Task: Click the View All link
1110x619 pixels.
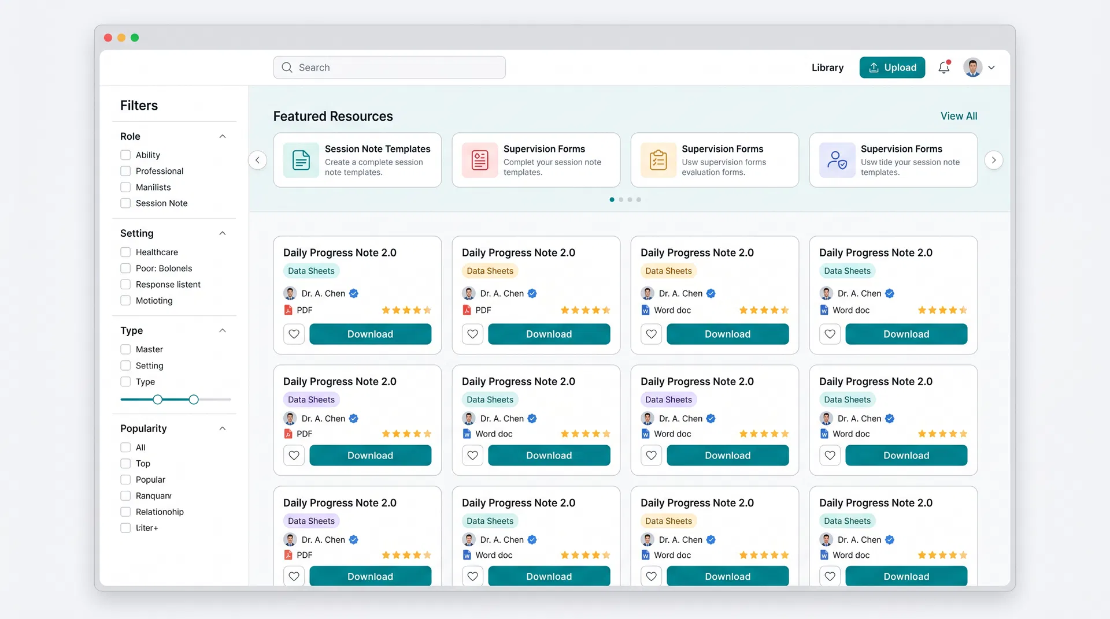Action: pyautogui.click(x=959, y=115)
